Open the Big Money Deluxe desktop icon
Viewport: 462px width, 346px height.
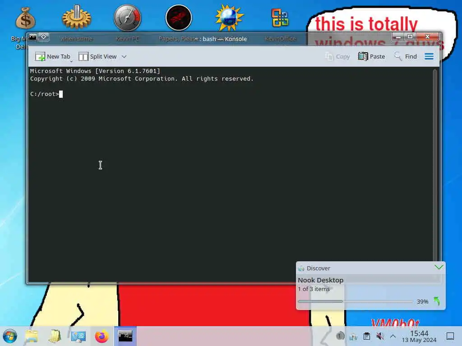[x=25, y=18]
